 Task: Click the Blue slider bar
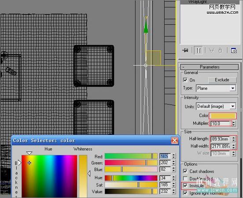click(x=131, y=169)
